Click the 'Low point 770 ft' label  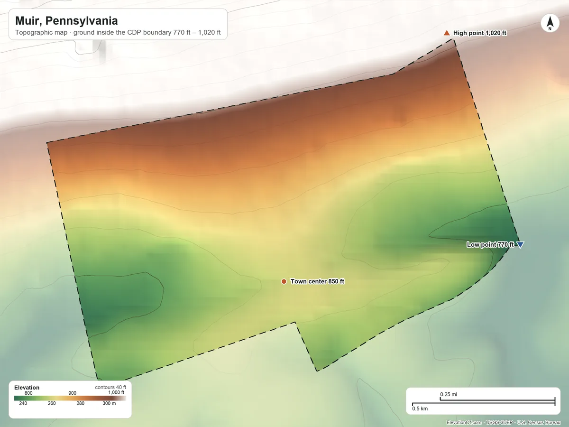point(490,245)
